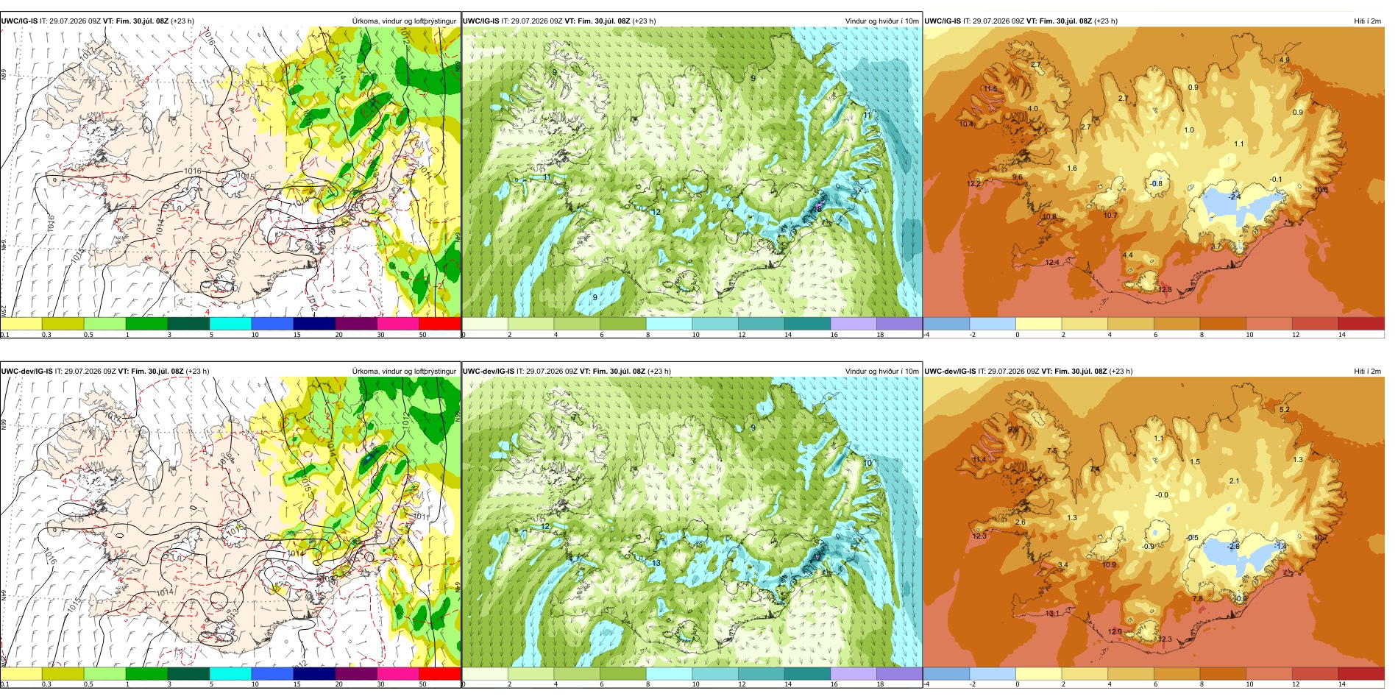Pick the salmon 10–12 swatch in bottom temperature legend

tap(1269, 674)
